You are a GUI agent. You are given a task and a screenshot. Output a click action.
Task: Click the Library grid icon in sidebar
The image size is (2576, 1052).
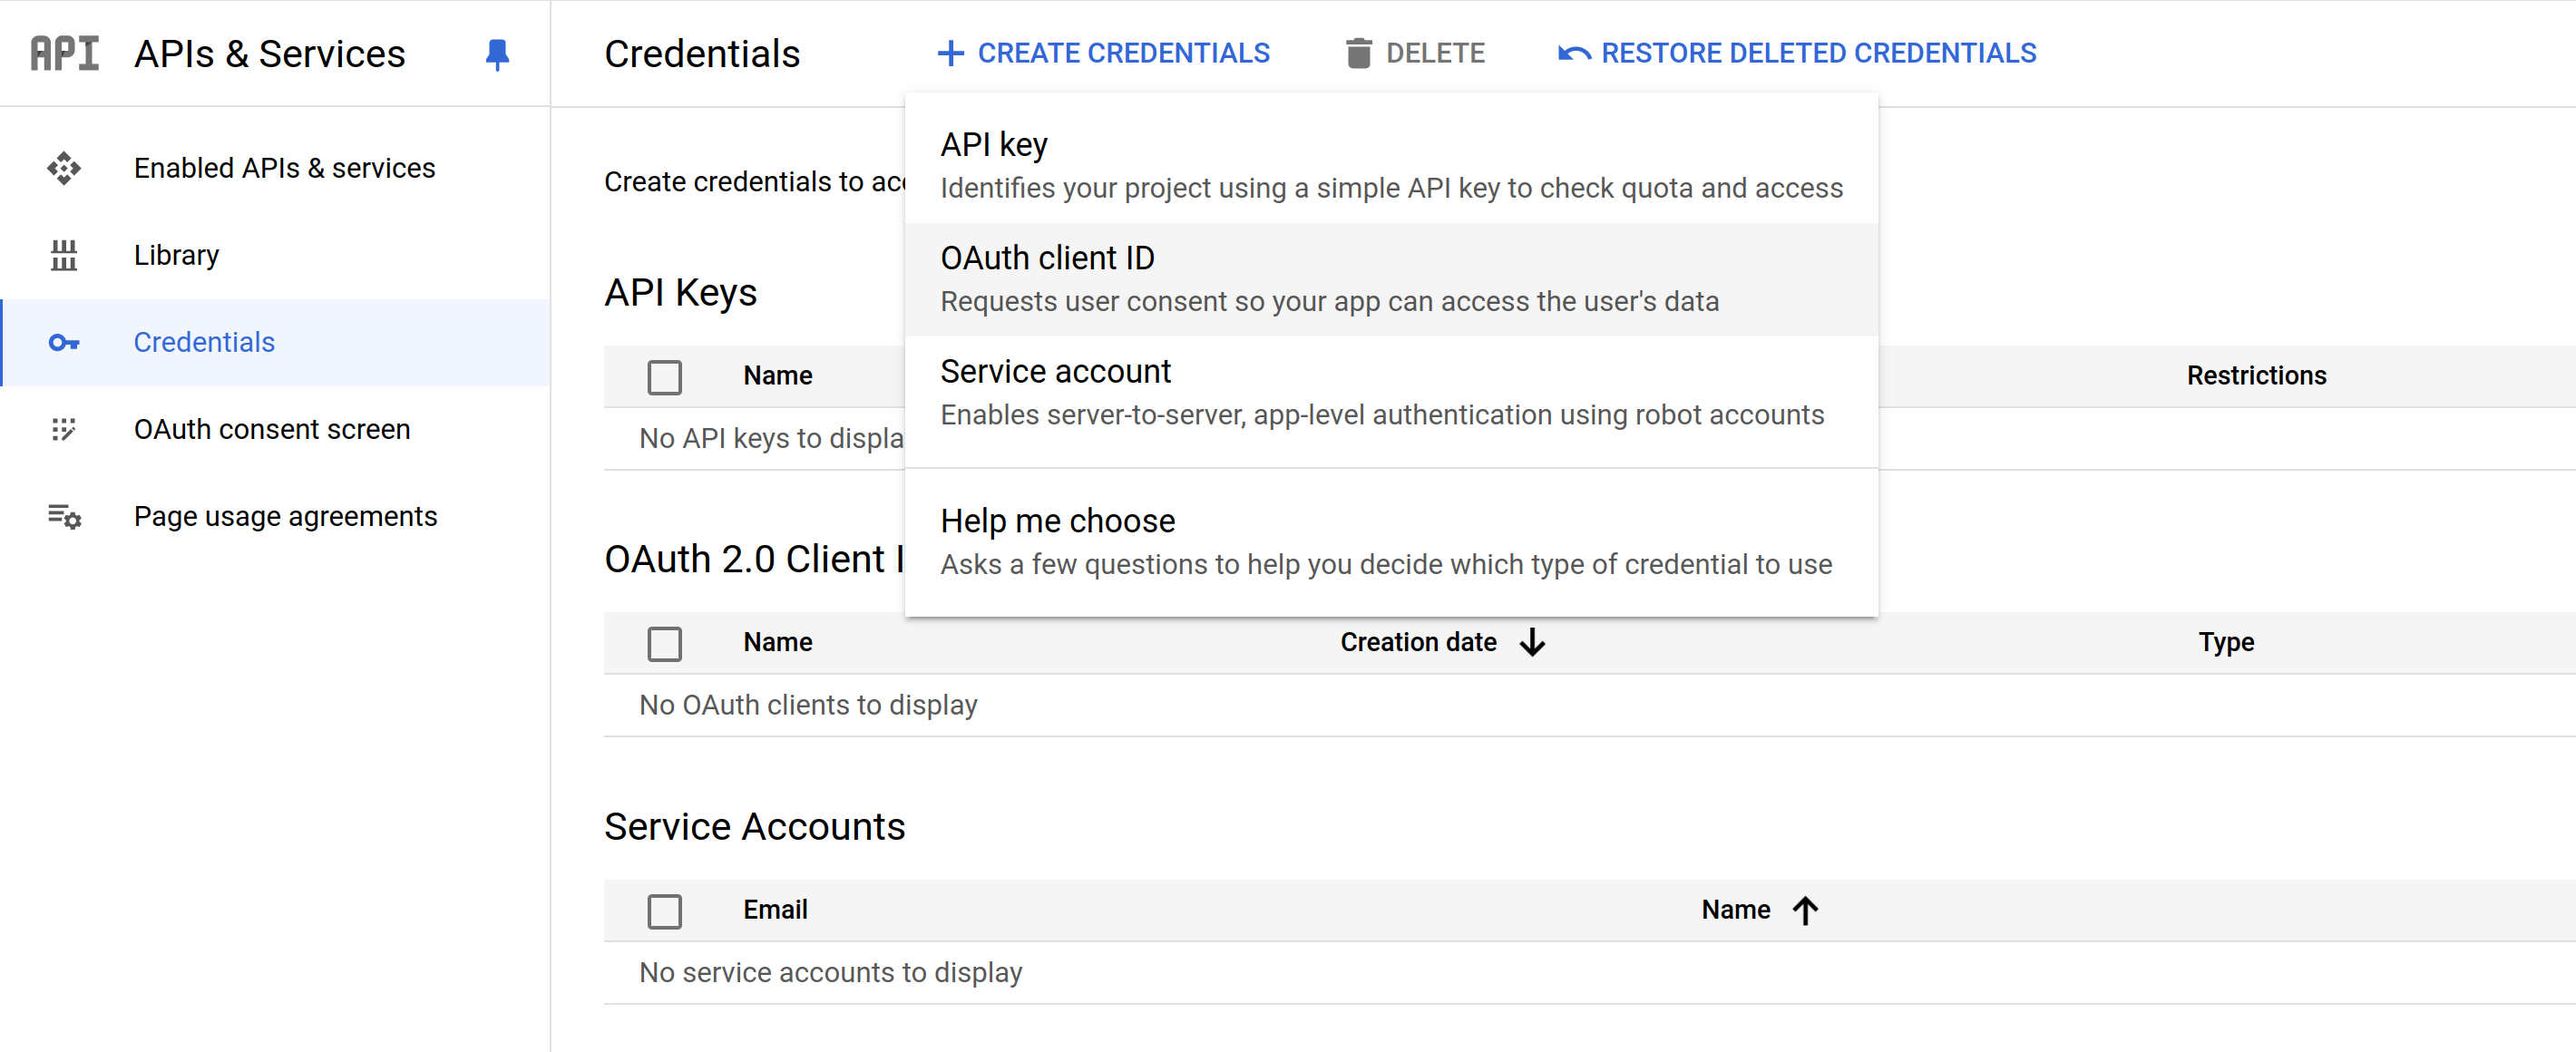tap(64, 255)
